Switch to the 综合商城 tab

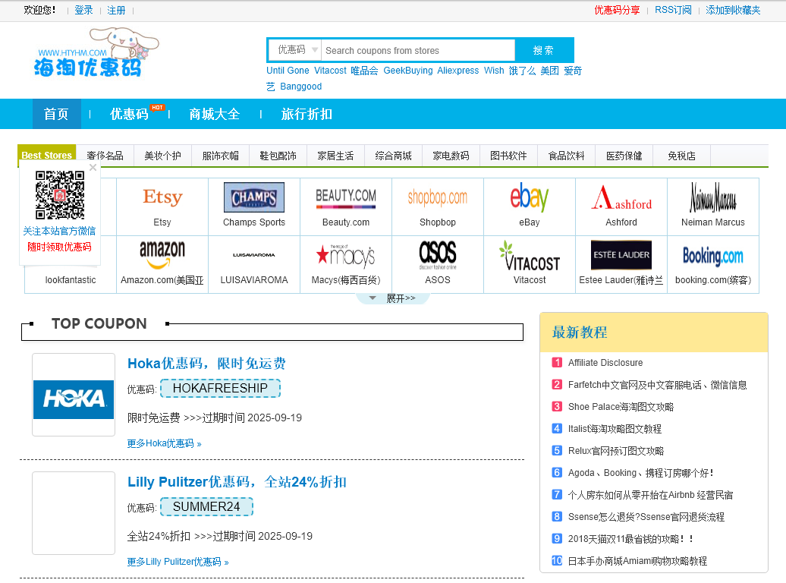[394, 156]
